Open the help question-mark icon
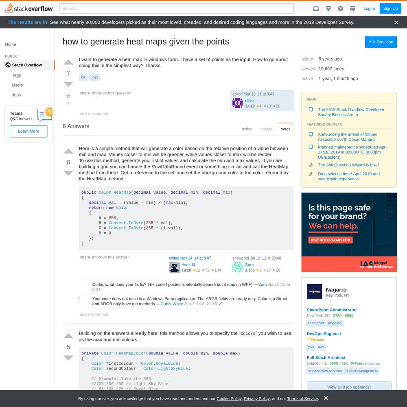 coord(341,9)
